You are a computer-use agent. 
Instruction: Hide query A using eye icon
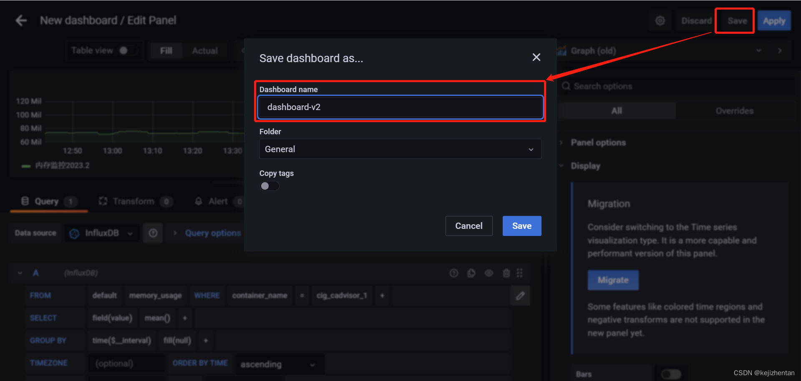point(489,273)
